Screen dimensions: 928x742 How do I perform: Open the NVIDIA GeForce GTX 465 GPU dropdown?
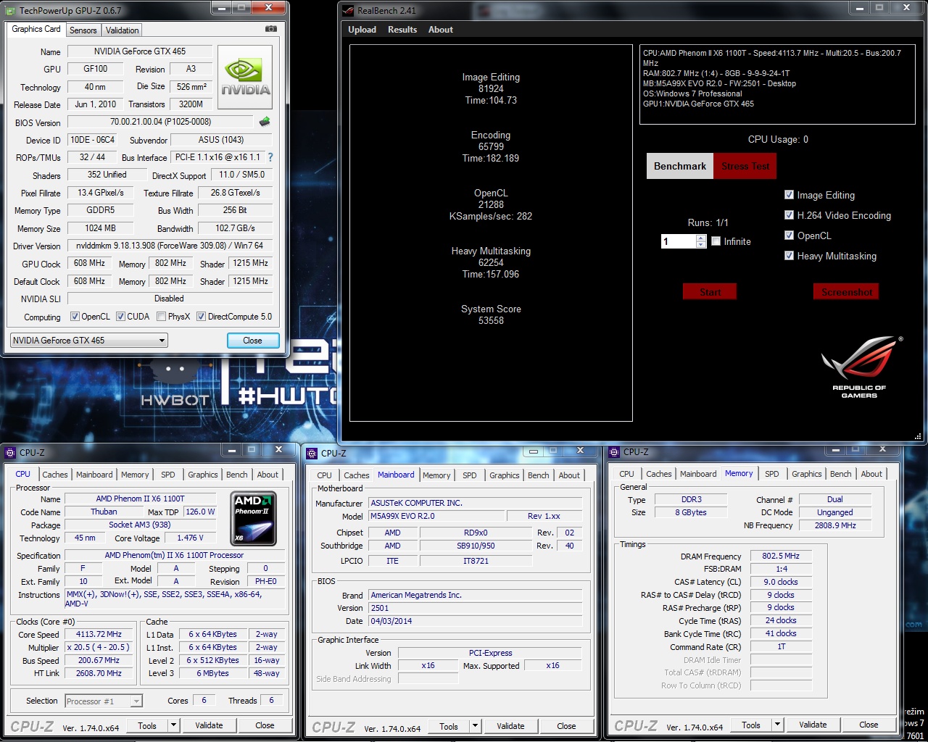[x=88, y=340]
